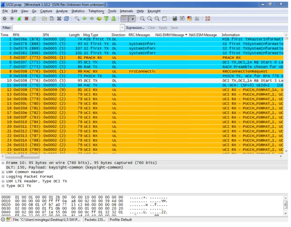Select packet 11 MAC TX row
Image resolution: width=291 pixels, height=227 pixels.
coord(142,85)
